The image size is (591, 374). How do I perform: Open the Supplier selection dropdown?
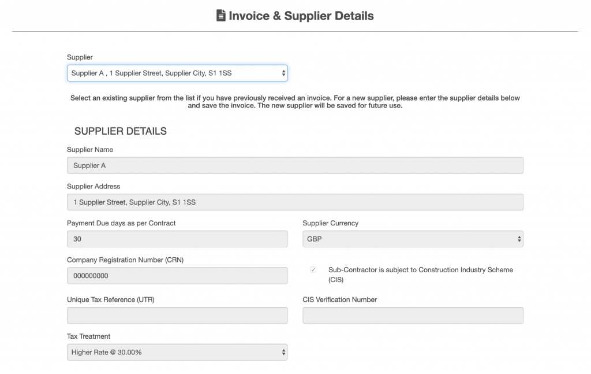[177, 73]
